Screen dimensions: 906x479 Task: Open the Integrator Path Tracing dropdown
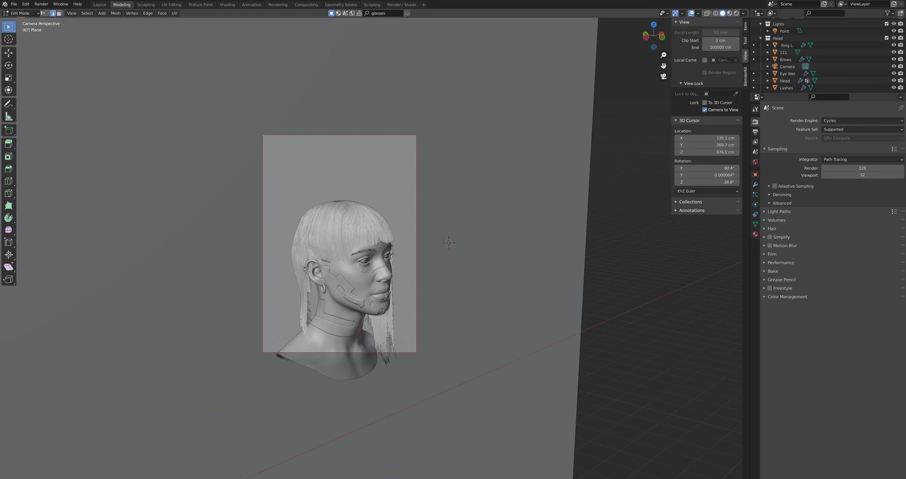pos(863,160)
